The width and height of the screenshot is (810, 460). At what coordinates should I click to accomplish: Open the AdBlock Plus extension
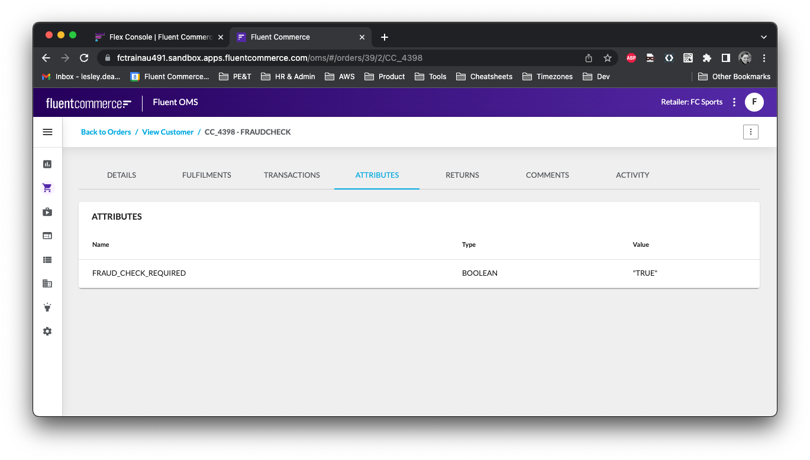pyautogui.click(x=631, y=58)
